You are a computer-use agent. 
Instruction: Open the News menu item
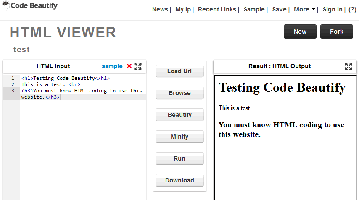click(160, 9)
